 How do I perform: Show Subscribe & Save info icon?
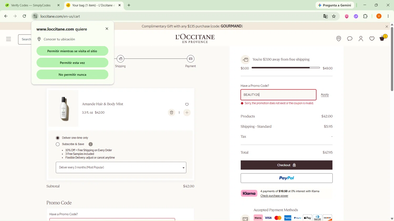click(91, 144)
